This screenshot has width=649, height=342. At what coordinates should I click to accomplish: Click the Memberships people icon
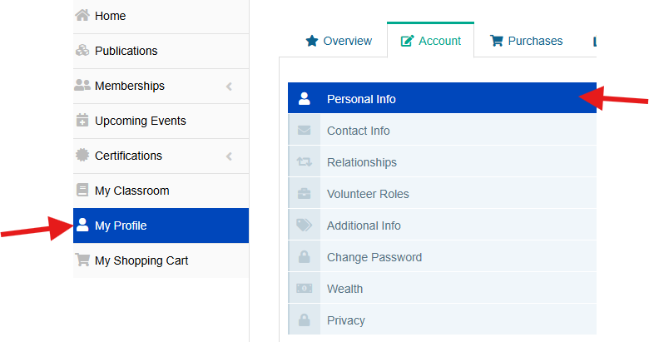coord(82,85)
